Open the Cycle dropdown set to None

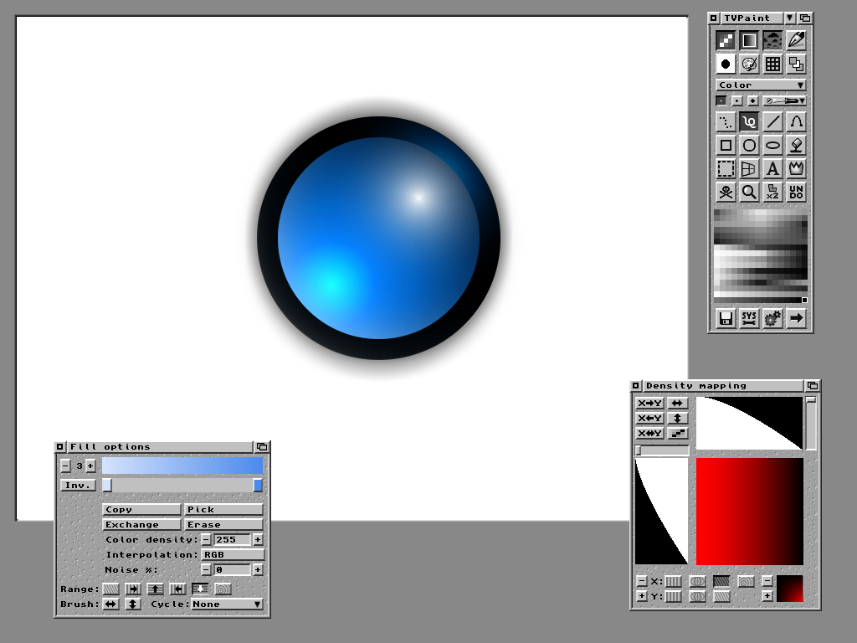[x=227, y=604]
